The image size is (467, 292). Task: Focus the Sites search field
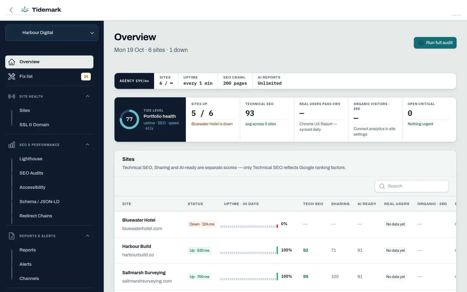click(412, 186)
